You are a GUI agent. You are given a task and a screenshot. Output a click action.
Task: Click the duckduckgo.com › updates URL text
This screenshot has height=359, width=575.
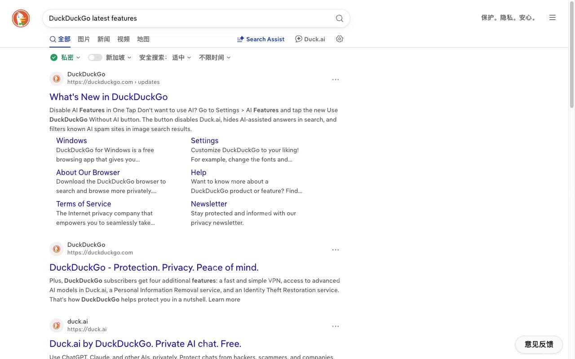point(114,82)
